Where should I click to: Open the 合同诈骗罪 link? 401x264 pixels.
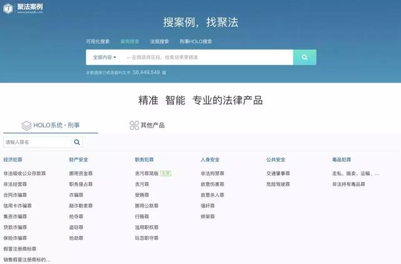coord(15,195)
